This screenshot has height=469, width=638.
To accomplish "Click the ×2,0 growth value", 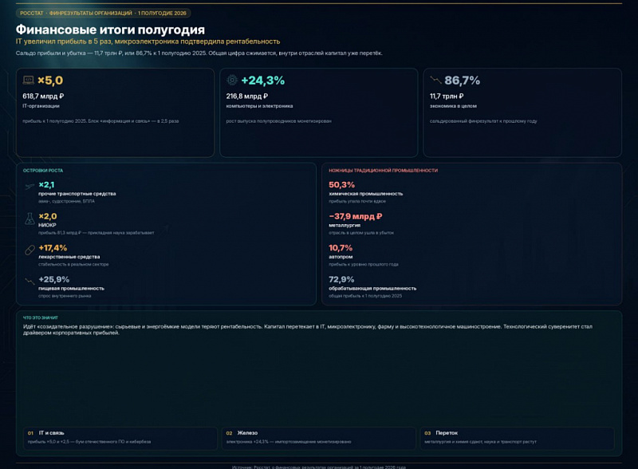I will (x=48, y=216).
